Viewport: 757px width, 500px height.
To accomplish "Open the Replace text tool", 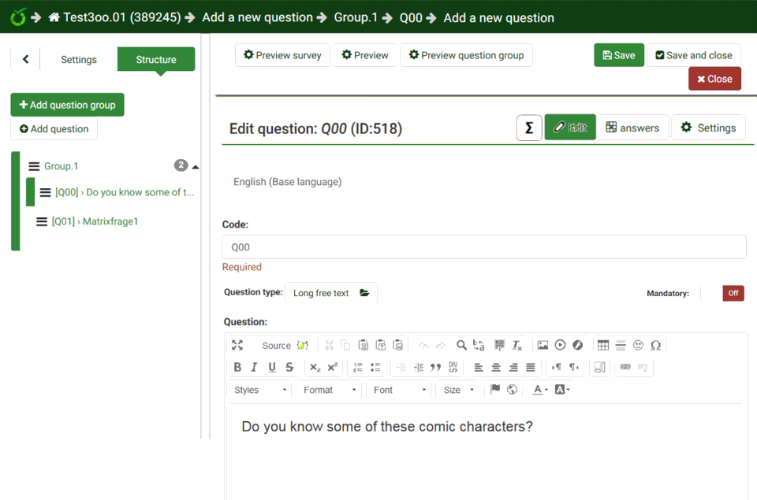I will point(479,345).
